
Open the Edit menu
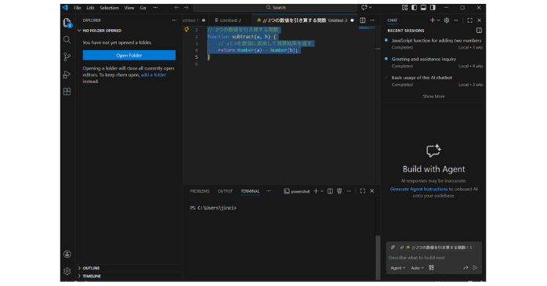(90, 8)
